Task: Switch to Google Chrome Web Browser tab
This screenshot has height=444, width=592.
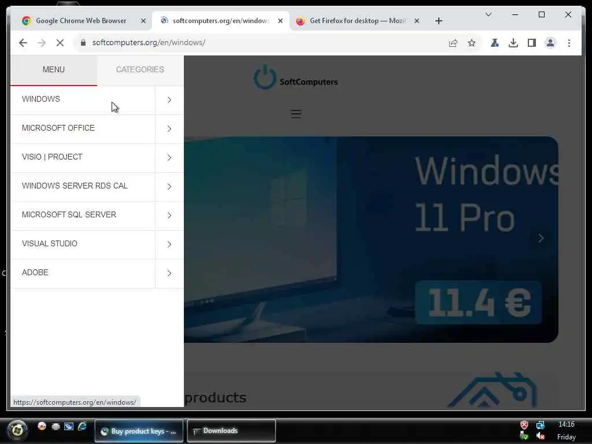Action: point(81,21)
